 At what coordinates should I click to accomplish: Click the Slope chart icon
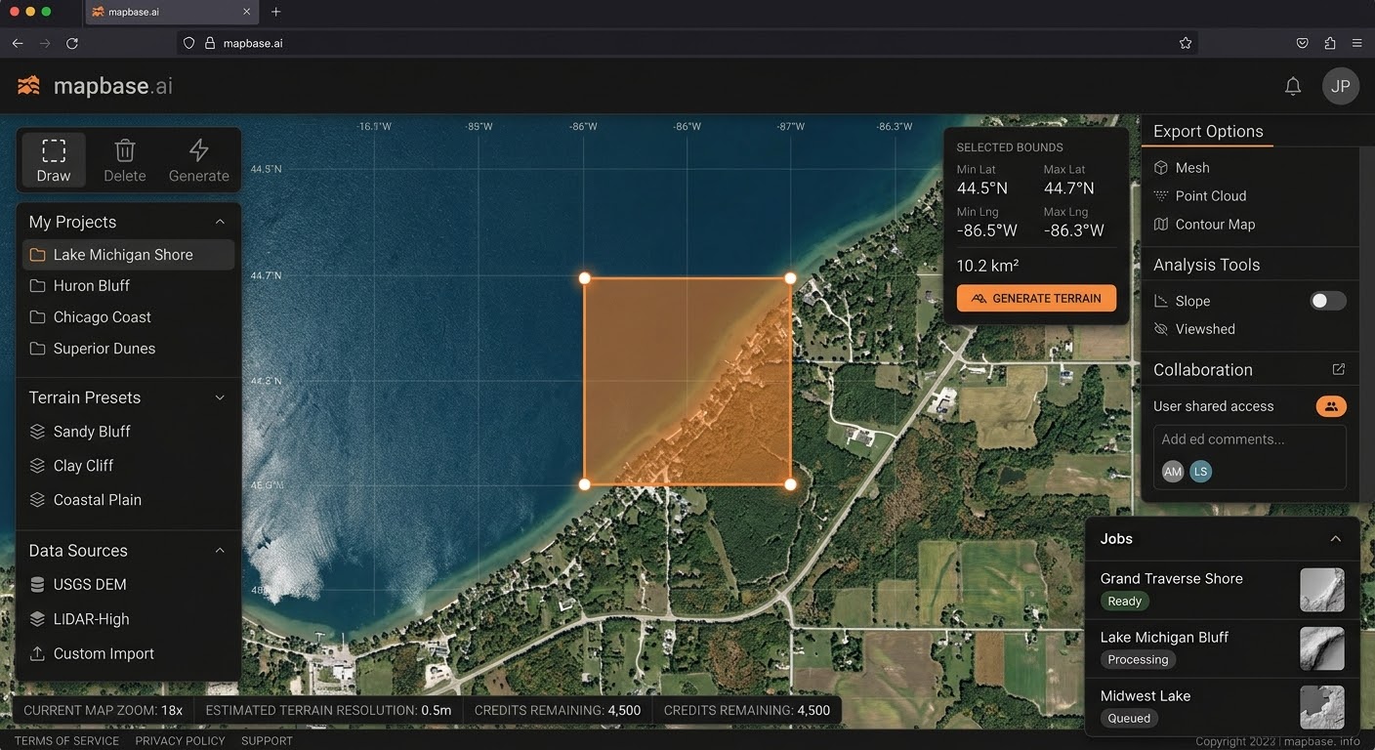click(x=1161, y=301)
